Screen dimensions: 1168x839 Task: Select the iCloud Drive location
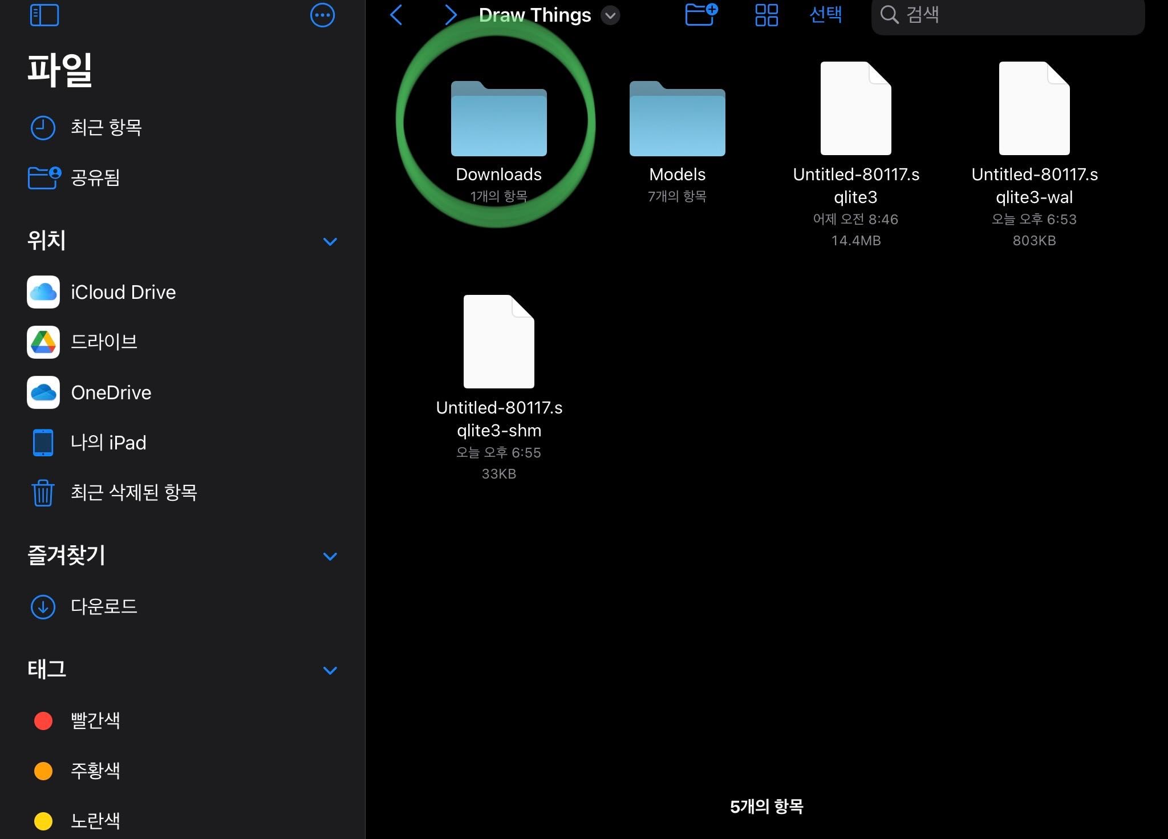pyautogui.click(x=123, y=292)
